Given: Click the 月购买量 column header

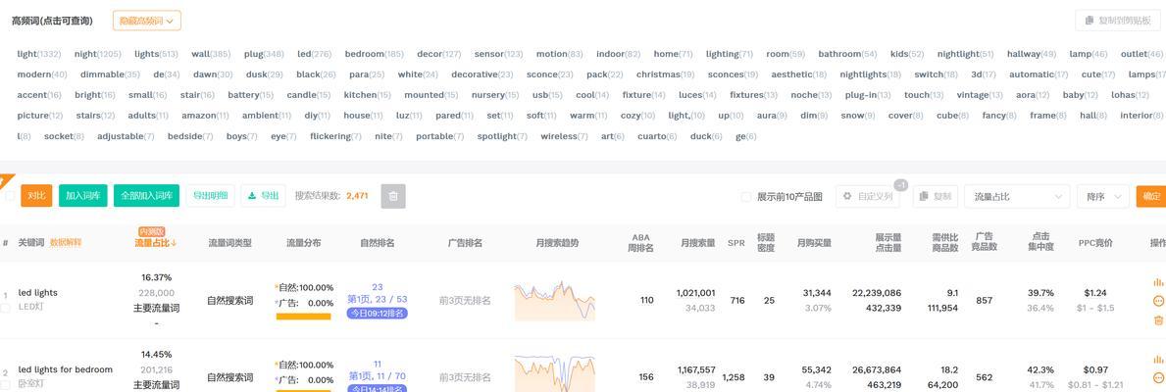Looking at the screenshot, I should pyautogui.click(x=814, y=243).
